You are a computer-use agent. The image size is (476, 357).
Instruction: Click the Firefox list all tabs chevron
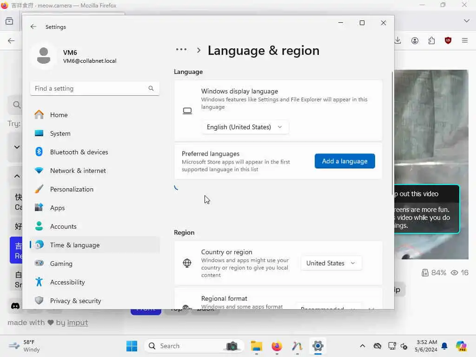click(x=467, y=21)
